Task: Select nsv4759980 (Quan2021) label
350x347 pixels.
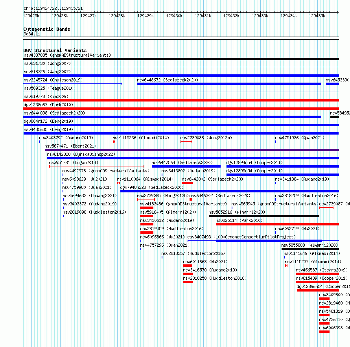Action: pyautogui.click(x=87, y=187)
